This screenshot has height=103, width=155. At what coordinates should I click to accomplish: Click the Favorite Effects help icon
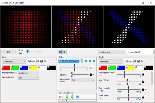pyautogui.click(x=77, y=97)
